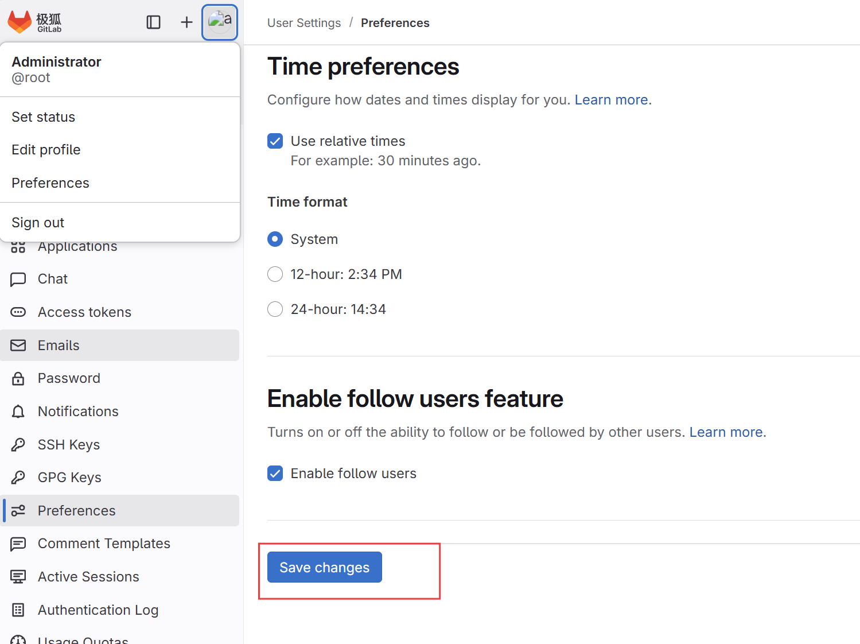This screenshot has width=860, height=644.
Task: Click the GitLab fox logo
Action: point(20,22)
